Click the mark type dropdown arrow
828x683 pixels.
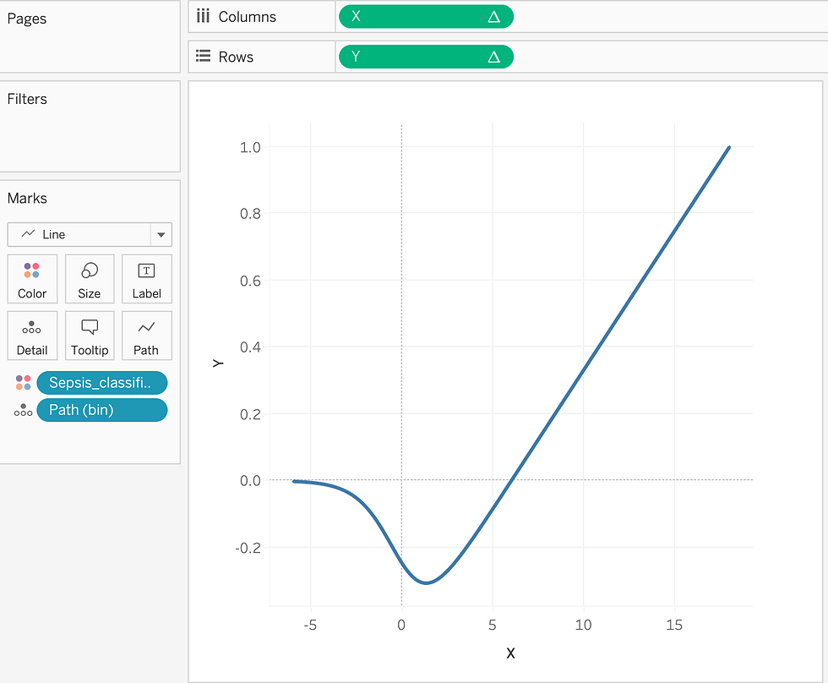pyautogui.click(x=161, y=234)
